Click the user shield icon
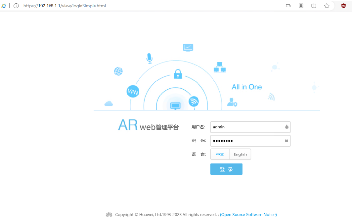The height and width of the screenshot is (220, 352). [232, 102]
